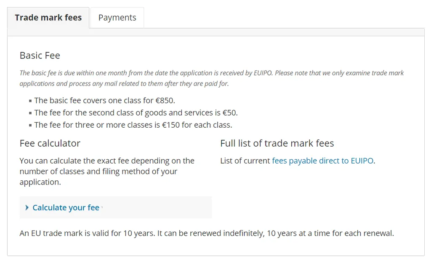Select the Trade mark fees tab
431x260 pixels.
(48, 17)
